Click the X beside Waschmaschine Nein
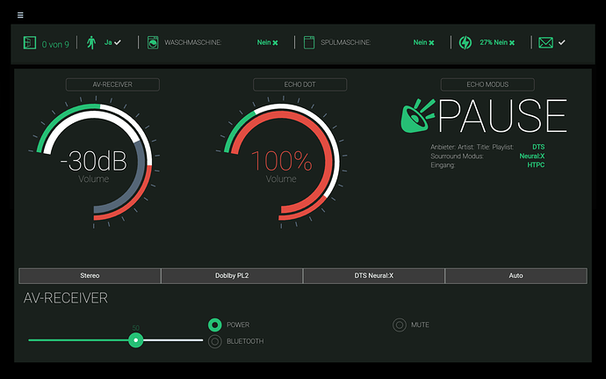Screen dimensions: 606x379 [275, 42]
